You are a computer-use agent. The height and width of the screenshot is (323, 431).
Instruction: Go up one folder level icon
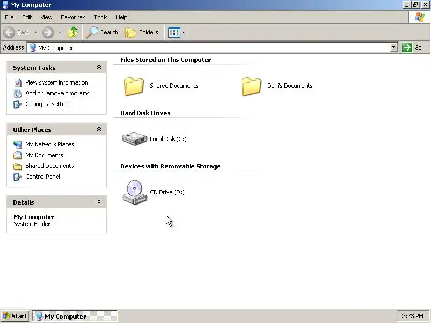click(73, 32)
